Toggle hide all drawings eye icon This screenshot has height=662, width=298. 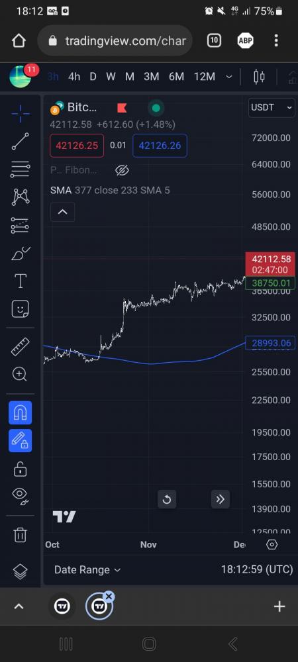point(21,496)
